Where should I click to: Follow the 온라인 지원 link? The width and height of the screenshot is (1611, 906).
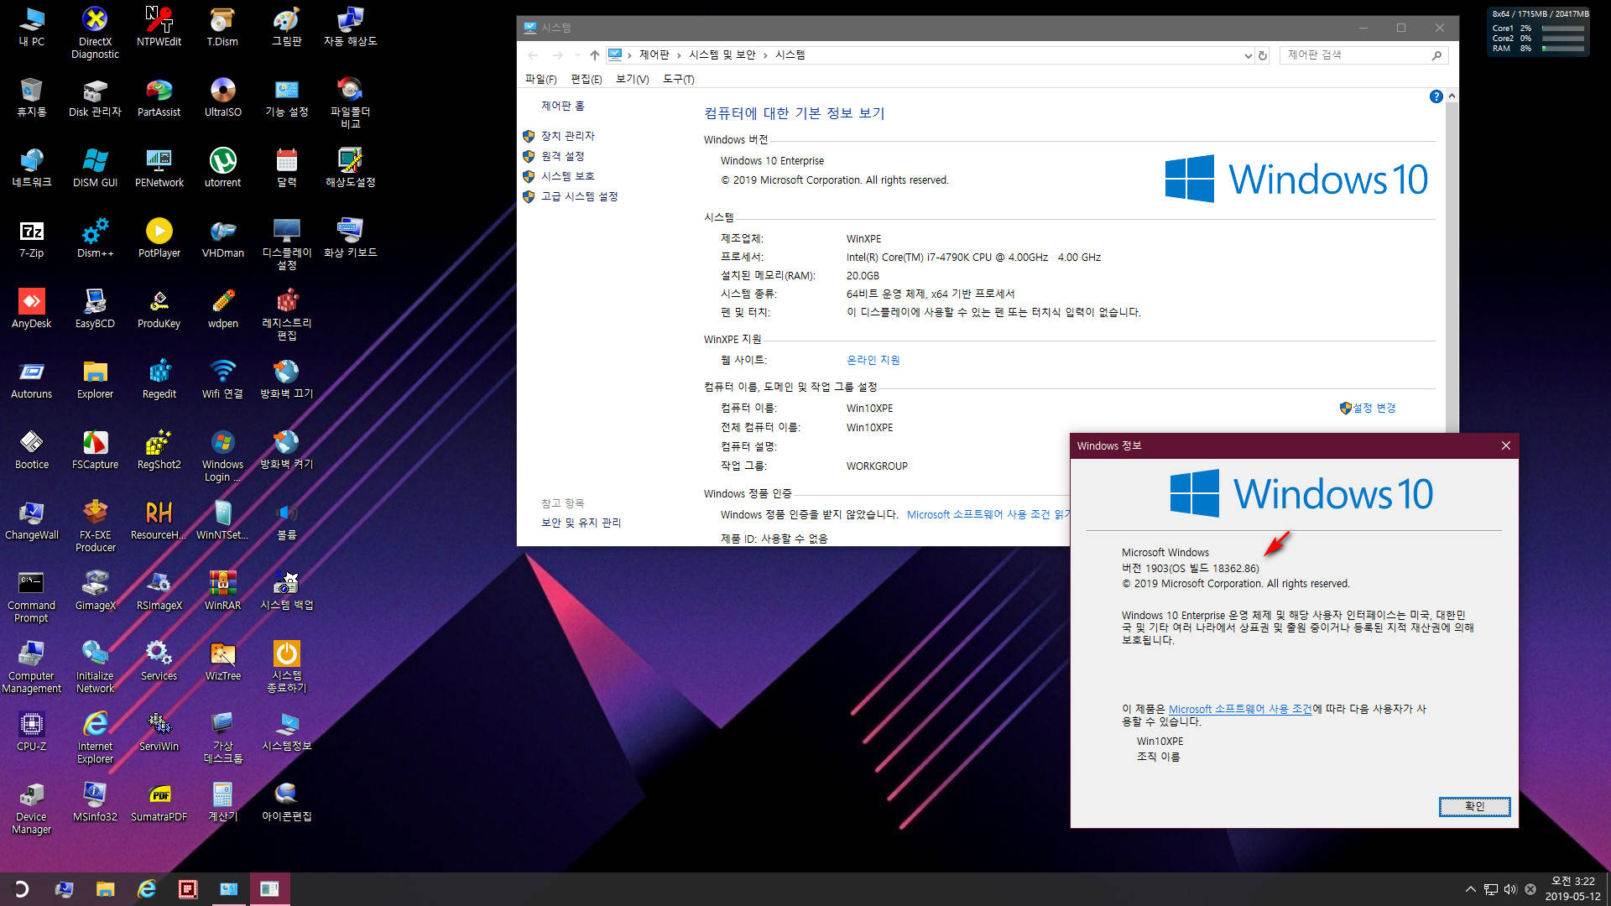pyautogui.click(x=873, y=360)
